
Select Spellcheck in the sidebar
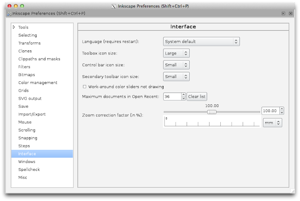click(x=29, y=170)
